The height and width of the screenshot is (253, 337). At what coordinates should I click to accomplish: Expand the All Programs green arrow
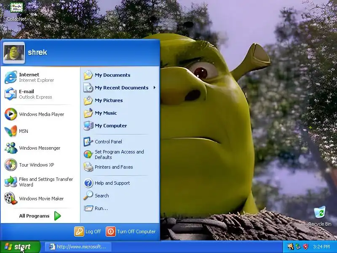tap(57, 216)
